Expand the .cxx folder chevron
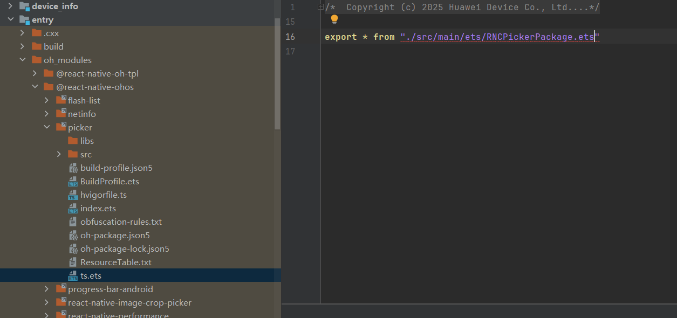677x318 pixels. (22, 33)
